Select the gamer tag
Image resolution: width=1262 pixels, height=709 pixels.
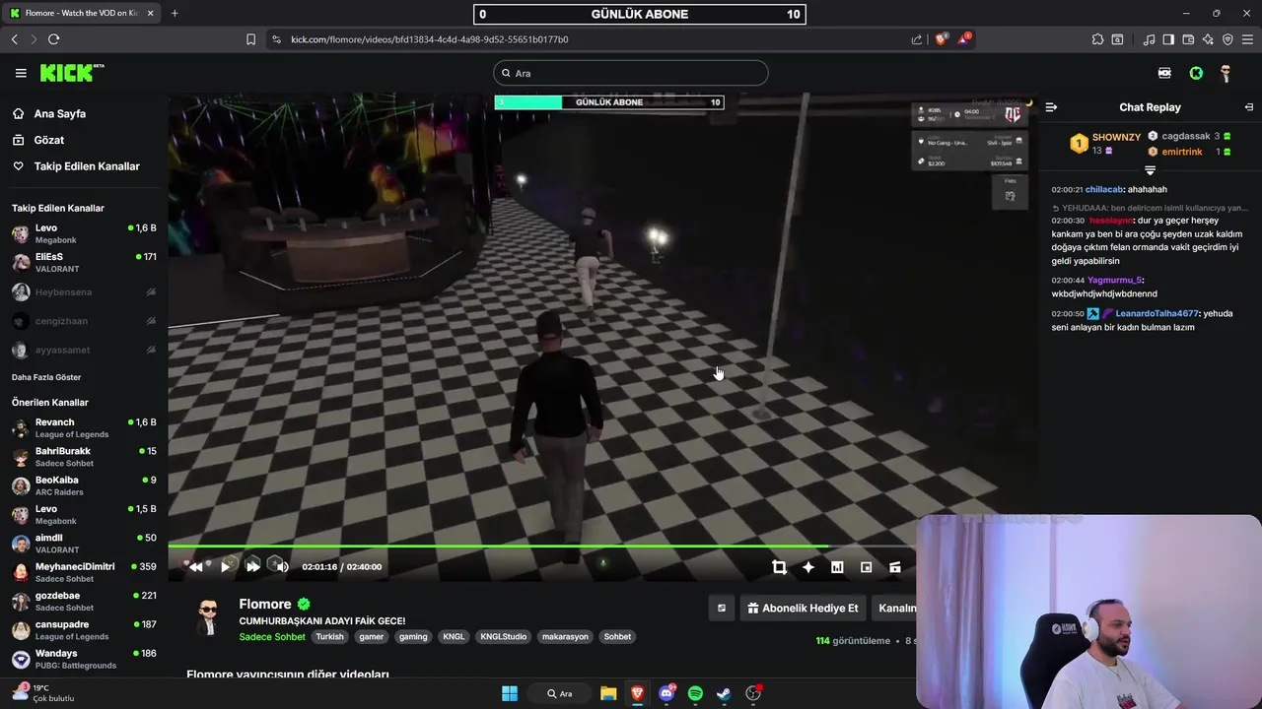point(371,636)
